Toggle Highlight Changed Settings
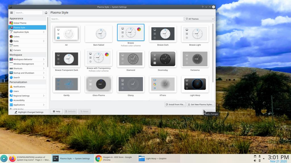 28,112
